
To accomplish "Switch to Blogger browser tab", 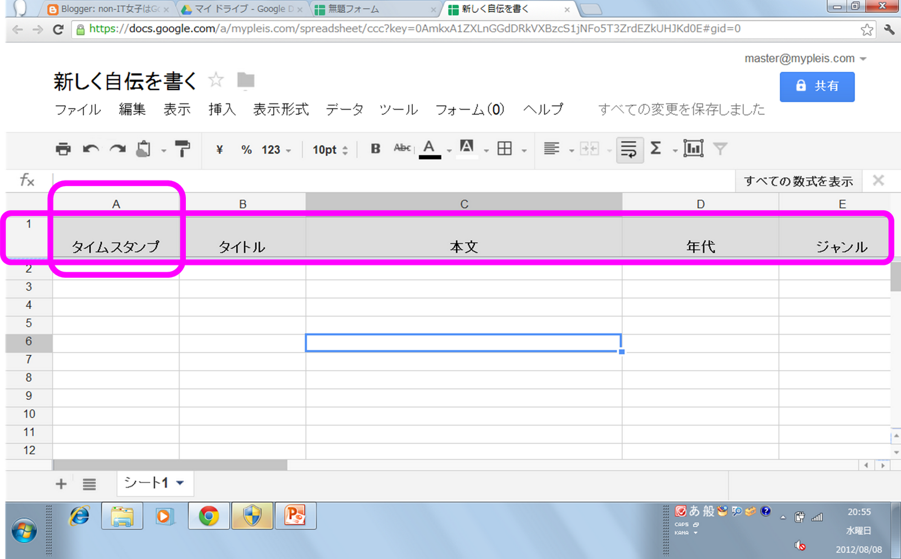I will (108, 9).
